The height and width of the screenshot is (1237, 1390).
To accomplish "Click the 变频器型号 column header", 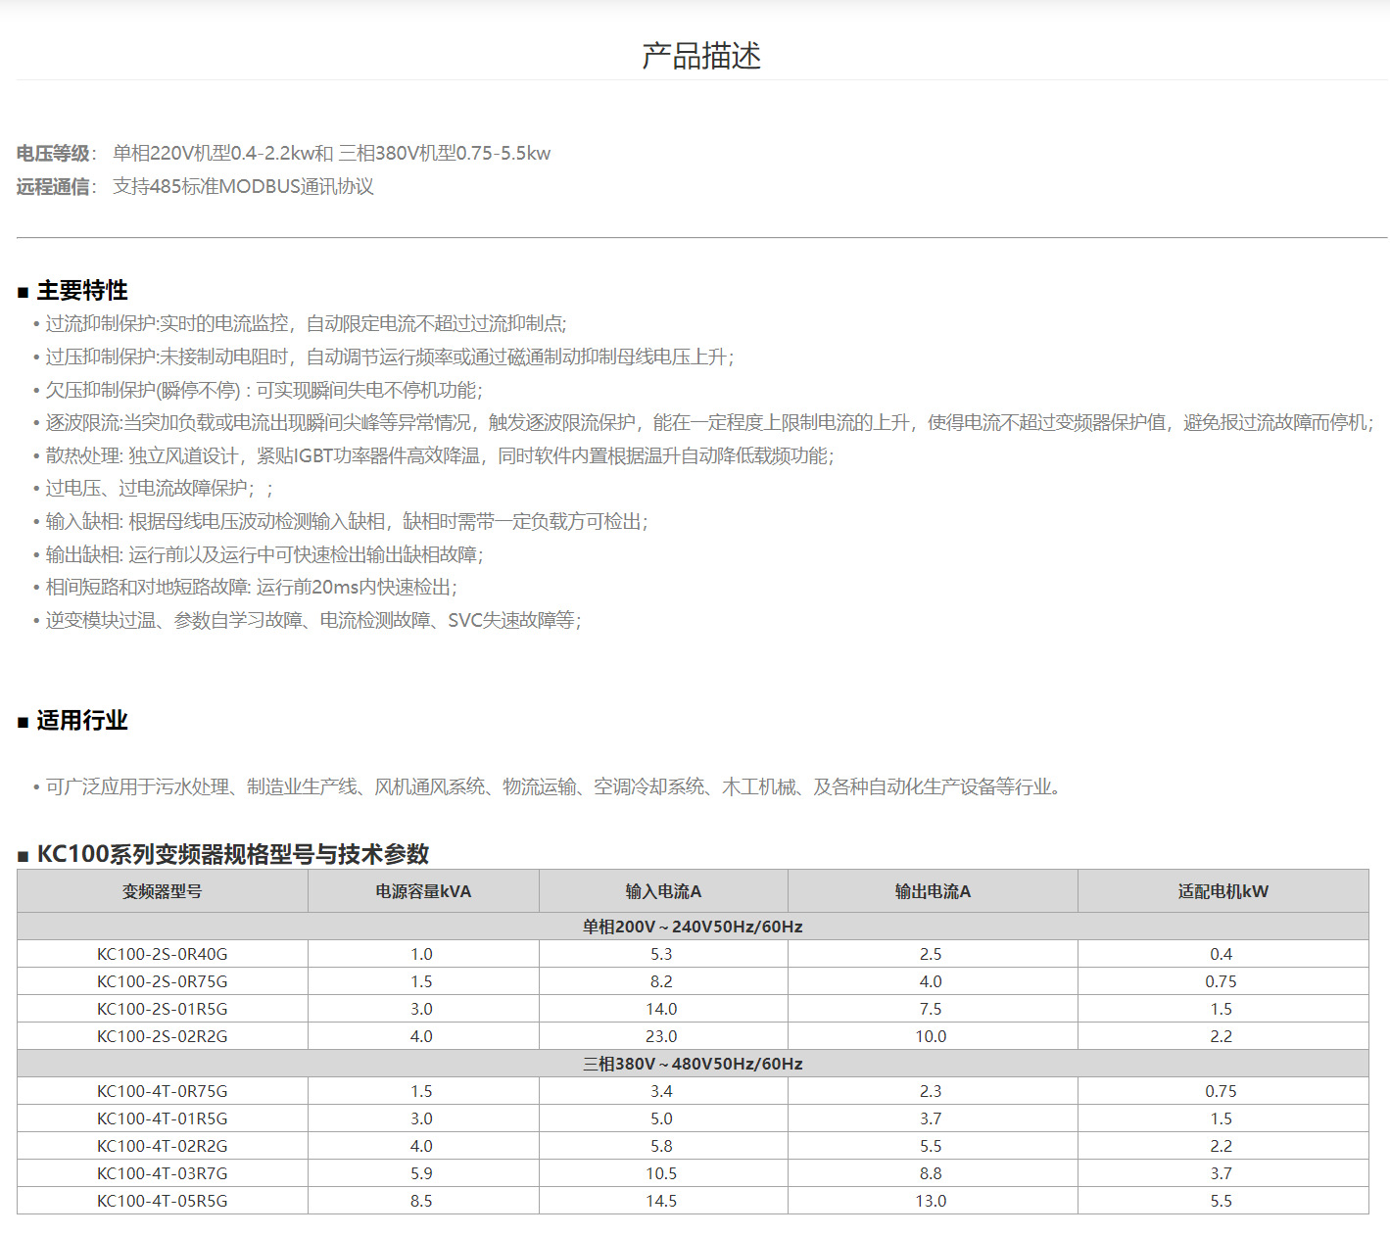I will click(x=163, y=891).
